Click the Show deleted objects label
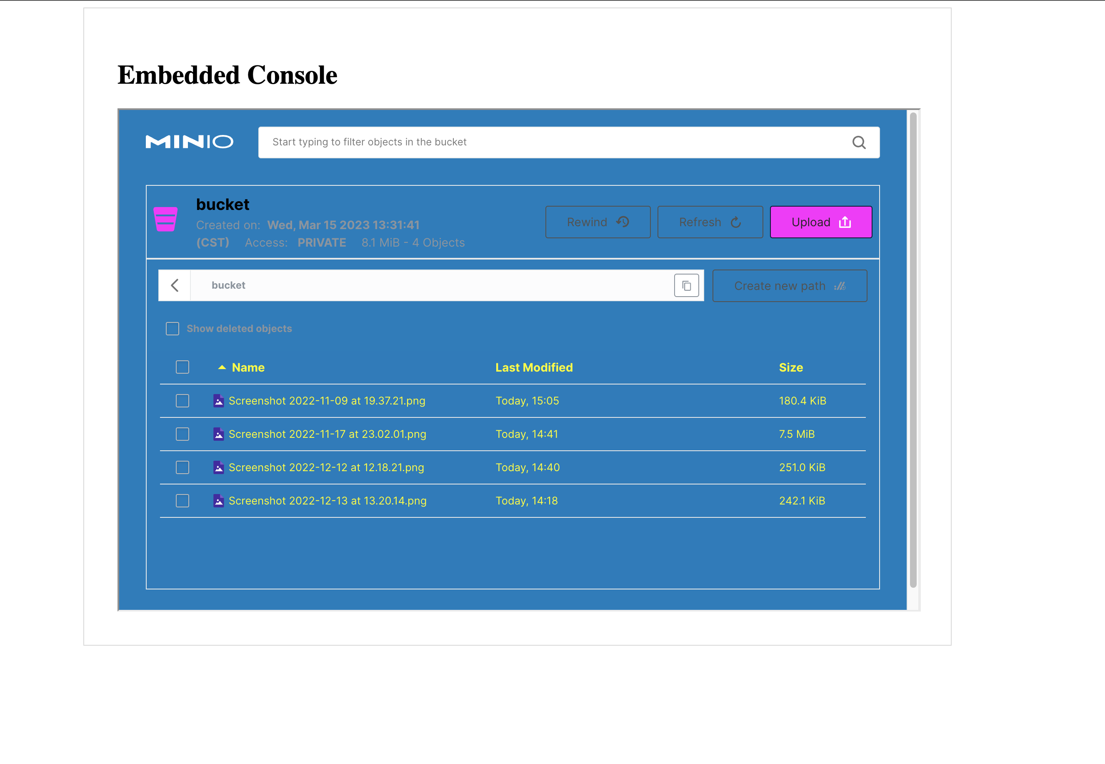Viewport: 1105px width, 764px height. pos(240,329)
